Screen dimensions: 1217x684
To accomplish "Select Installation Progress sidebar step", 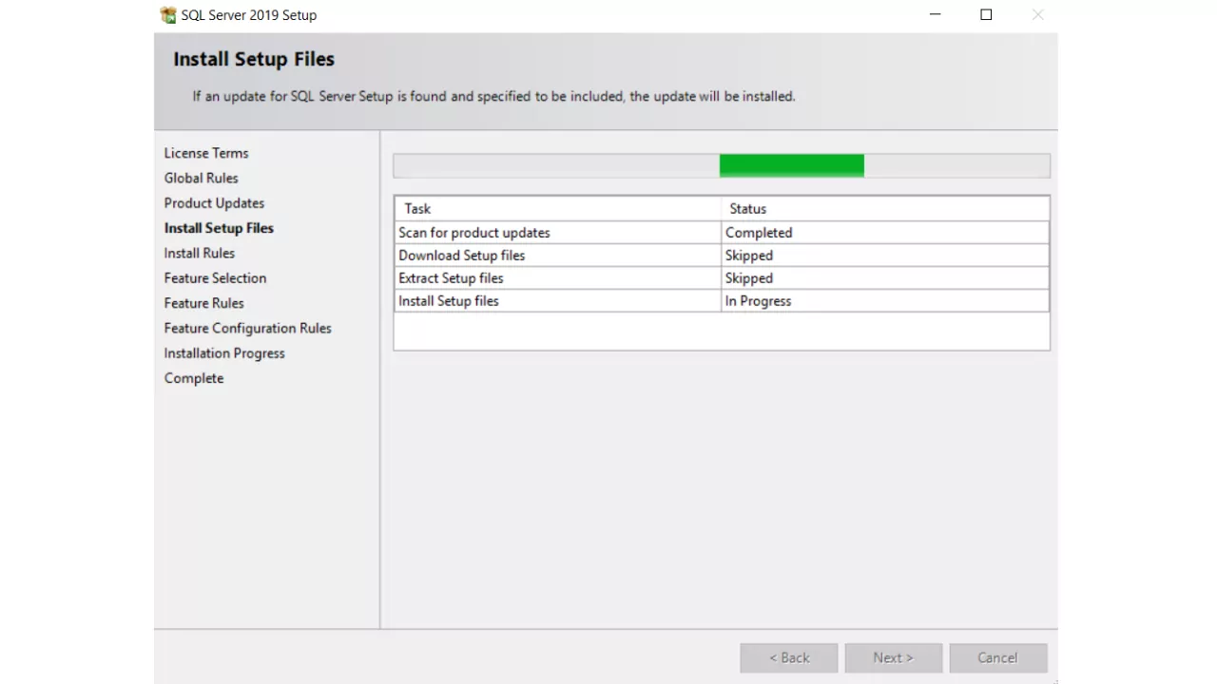I will pyautogui.click(x=224, y=353).
